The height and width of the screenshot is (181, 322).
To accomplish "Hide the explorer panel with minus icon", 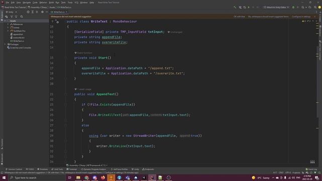I will tap(47, 12).
